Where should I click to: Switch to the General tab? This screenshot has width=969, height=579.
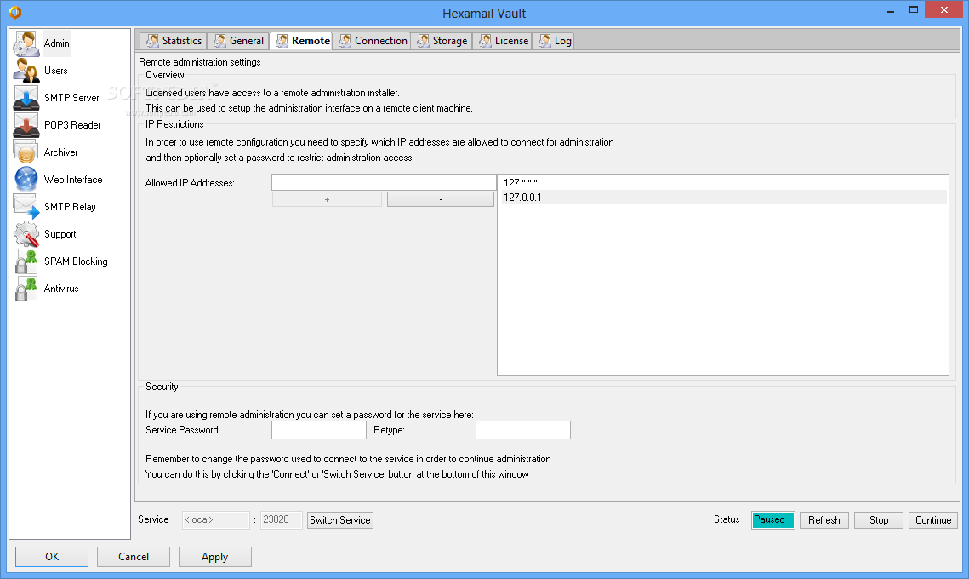pyautogui.click(x=238, y=41)
